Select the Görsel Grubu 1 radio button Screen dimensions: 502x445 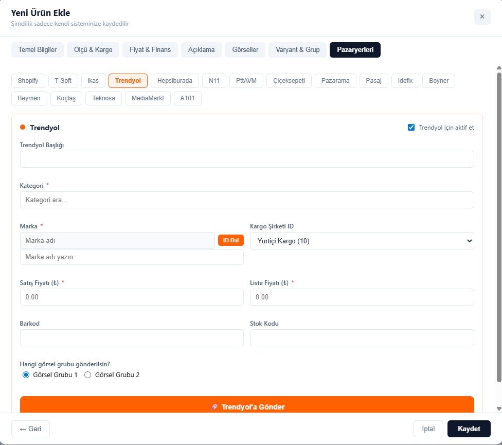point(26,375)
